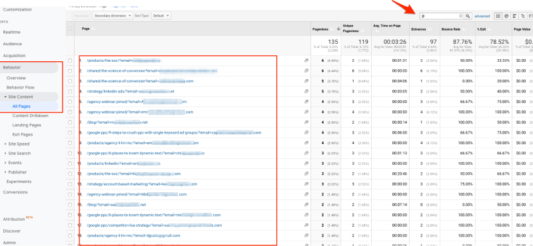This screenshot has width=533, height=246.
Task: Open the 9-steps-to-crush-ppc page link
Action: point(174,132)
